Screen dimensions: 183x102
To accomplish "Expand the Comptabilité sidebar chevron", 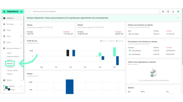I will (x=21, y=86).
